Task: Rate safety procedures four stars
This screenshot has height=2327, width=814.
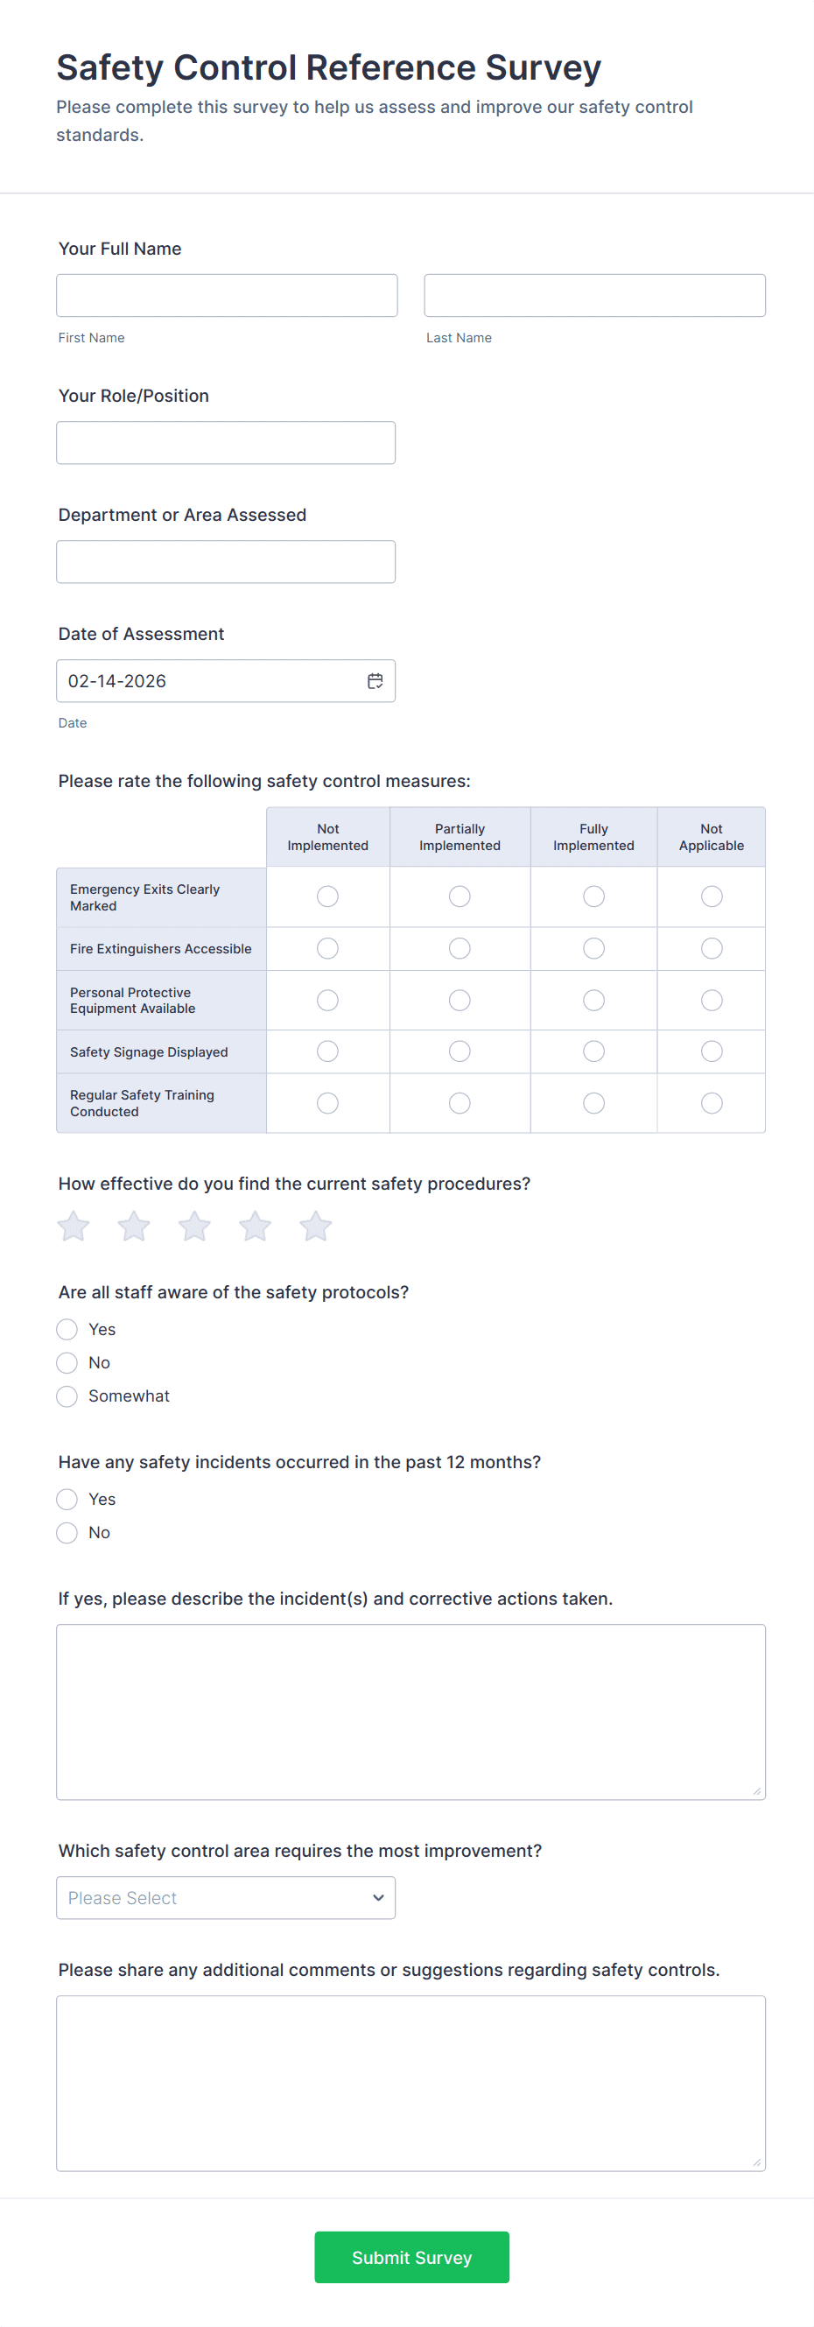Action: 255,1226
